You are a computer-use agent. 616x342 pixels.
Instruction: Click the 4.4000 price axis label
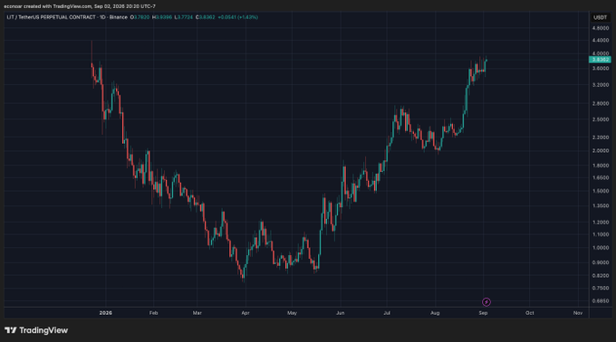coord(601,41)
